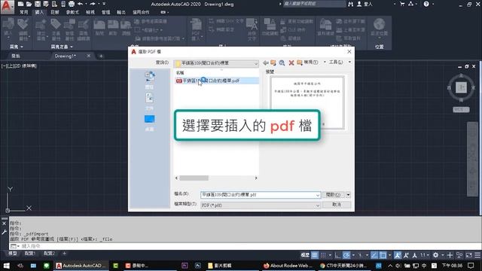Viewport: 482px width, 271px height.
Task: Select Desktop shortcut in dialog places sidebar
Action: [x=149, y=123]
